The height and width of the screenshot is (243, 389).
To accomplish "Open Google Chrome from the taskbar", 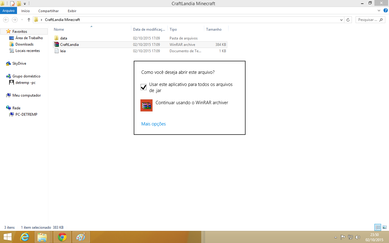I will [x=62, y=237].
